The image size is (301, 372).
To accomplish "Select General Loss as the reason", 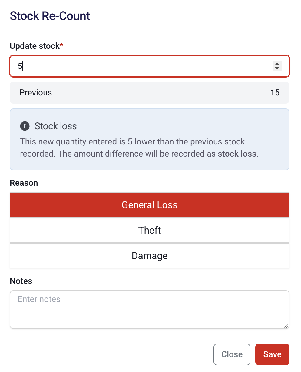I will 150,205.
